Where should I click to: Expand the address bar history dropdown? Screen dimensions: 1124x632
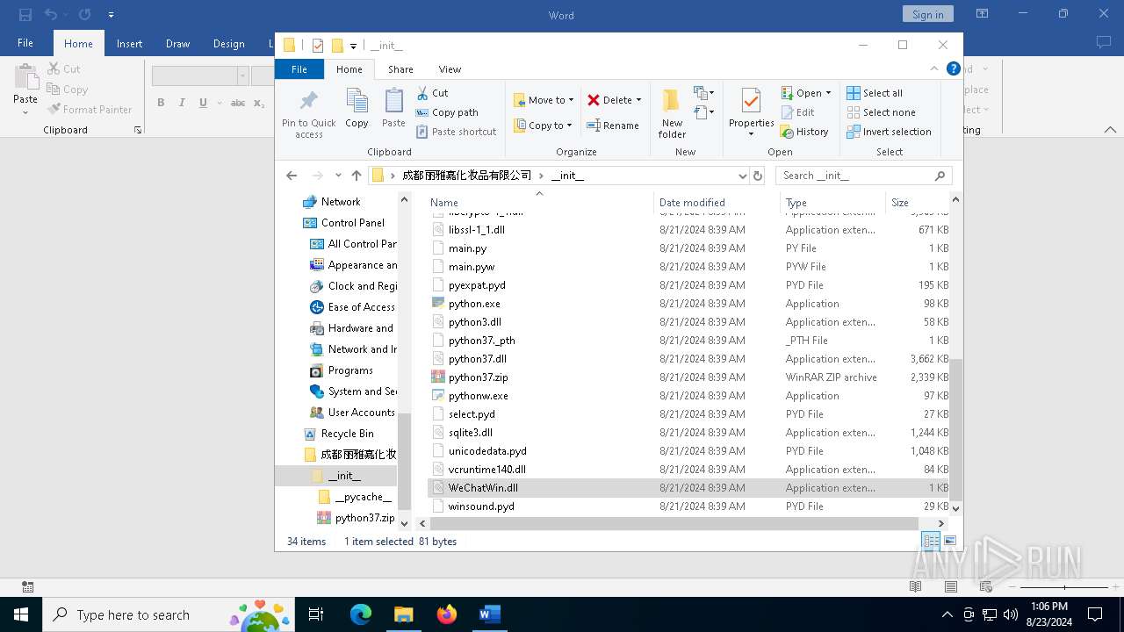point(742,176)
